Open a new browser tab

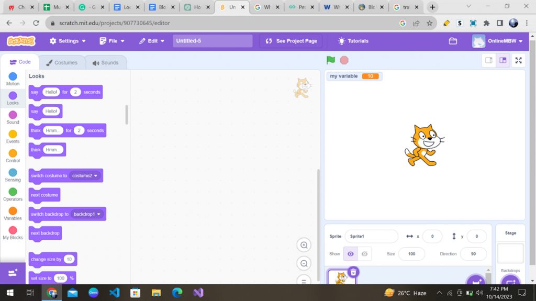[x=432, y=7]
